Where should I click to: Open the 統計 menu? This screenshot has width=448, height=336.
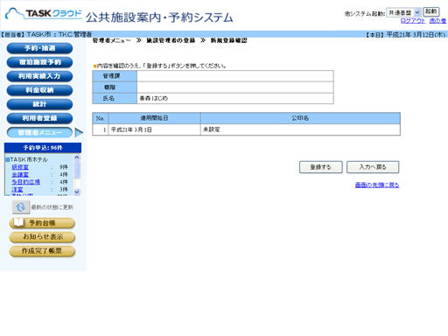(39, 104)
